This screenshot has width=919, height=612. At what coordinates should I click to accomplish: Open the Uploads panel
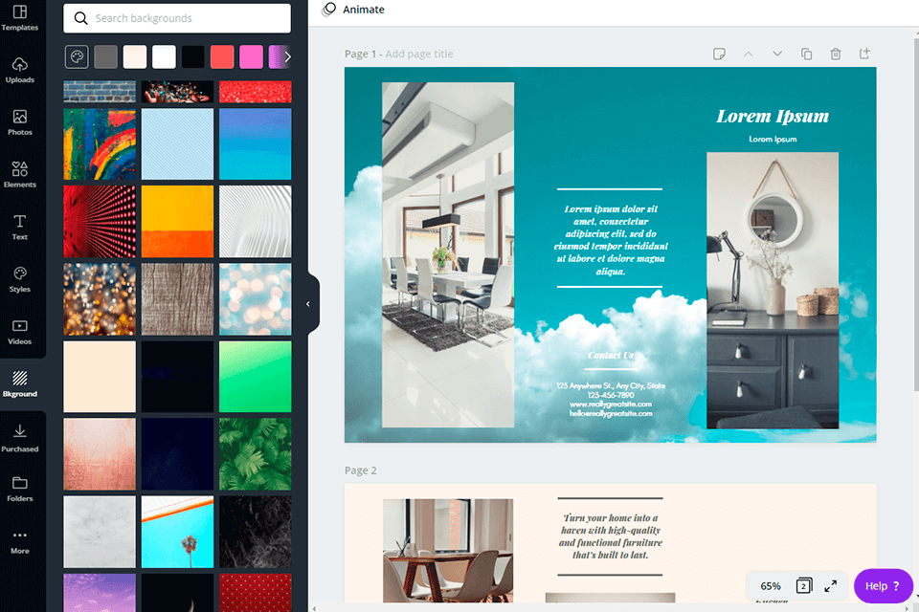pos(20,69)
